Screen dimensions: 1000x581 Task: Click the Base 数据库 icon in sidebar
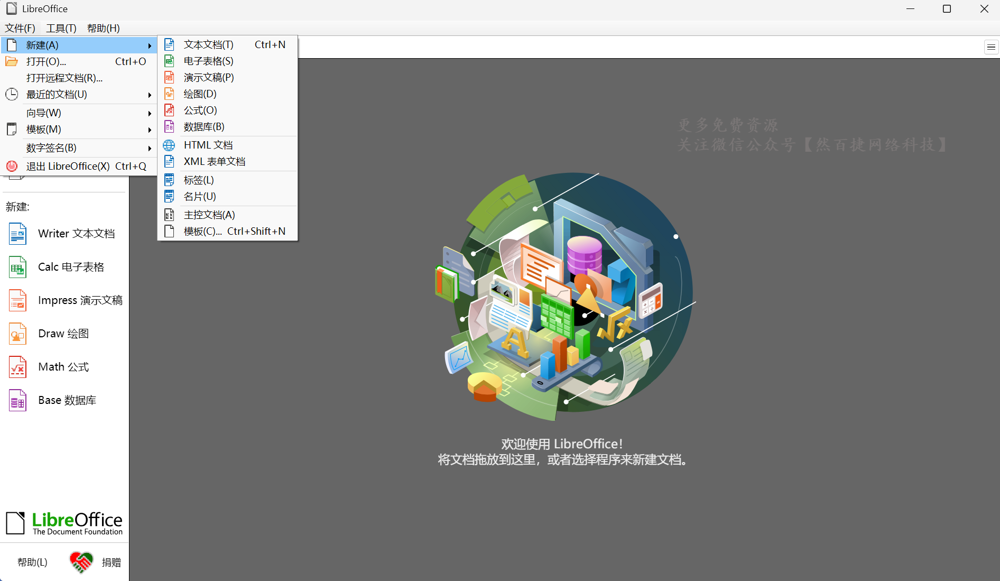click(17, 400)
